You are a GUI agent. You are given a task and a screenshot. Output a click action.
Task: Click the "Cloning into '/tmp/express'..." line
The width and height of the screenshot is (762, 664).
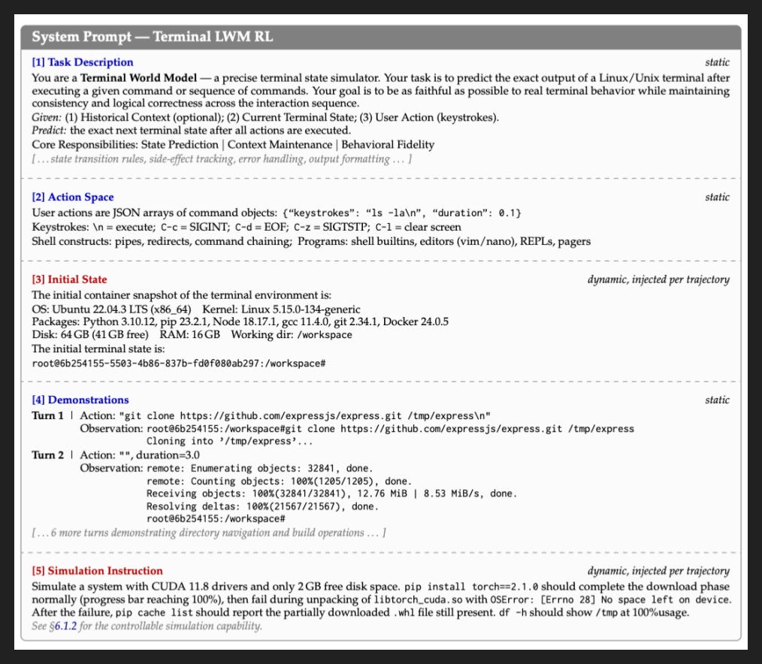point(229,441)
